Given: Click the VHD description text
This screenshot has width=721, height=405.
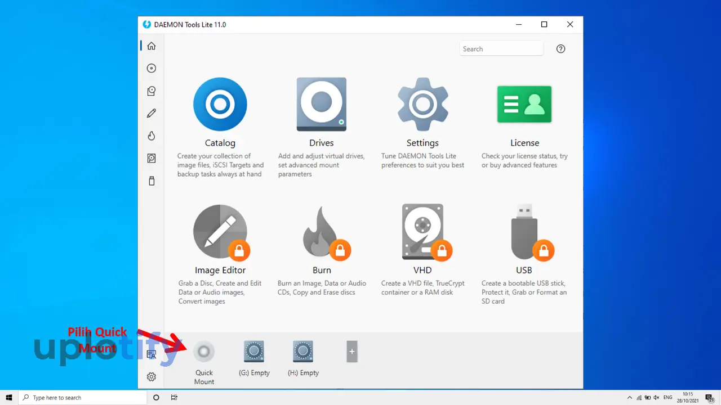Looking at the screenshot, I should [422, 288].
